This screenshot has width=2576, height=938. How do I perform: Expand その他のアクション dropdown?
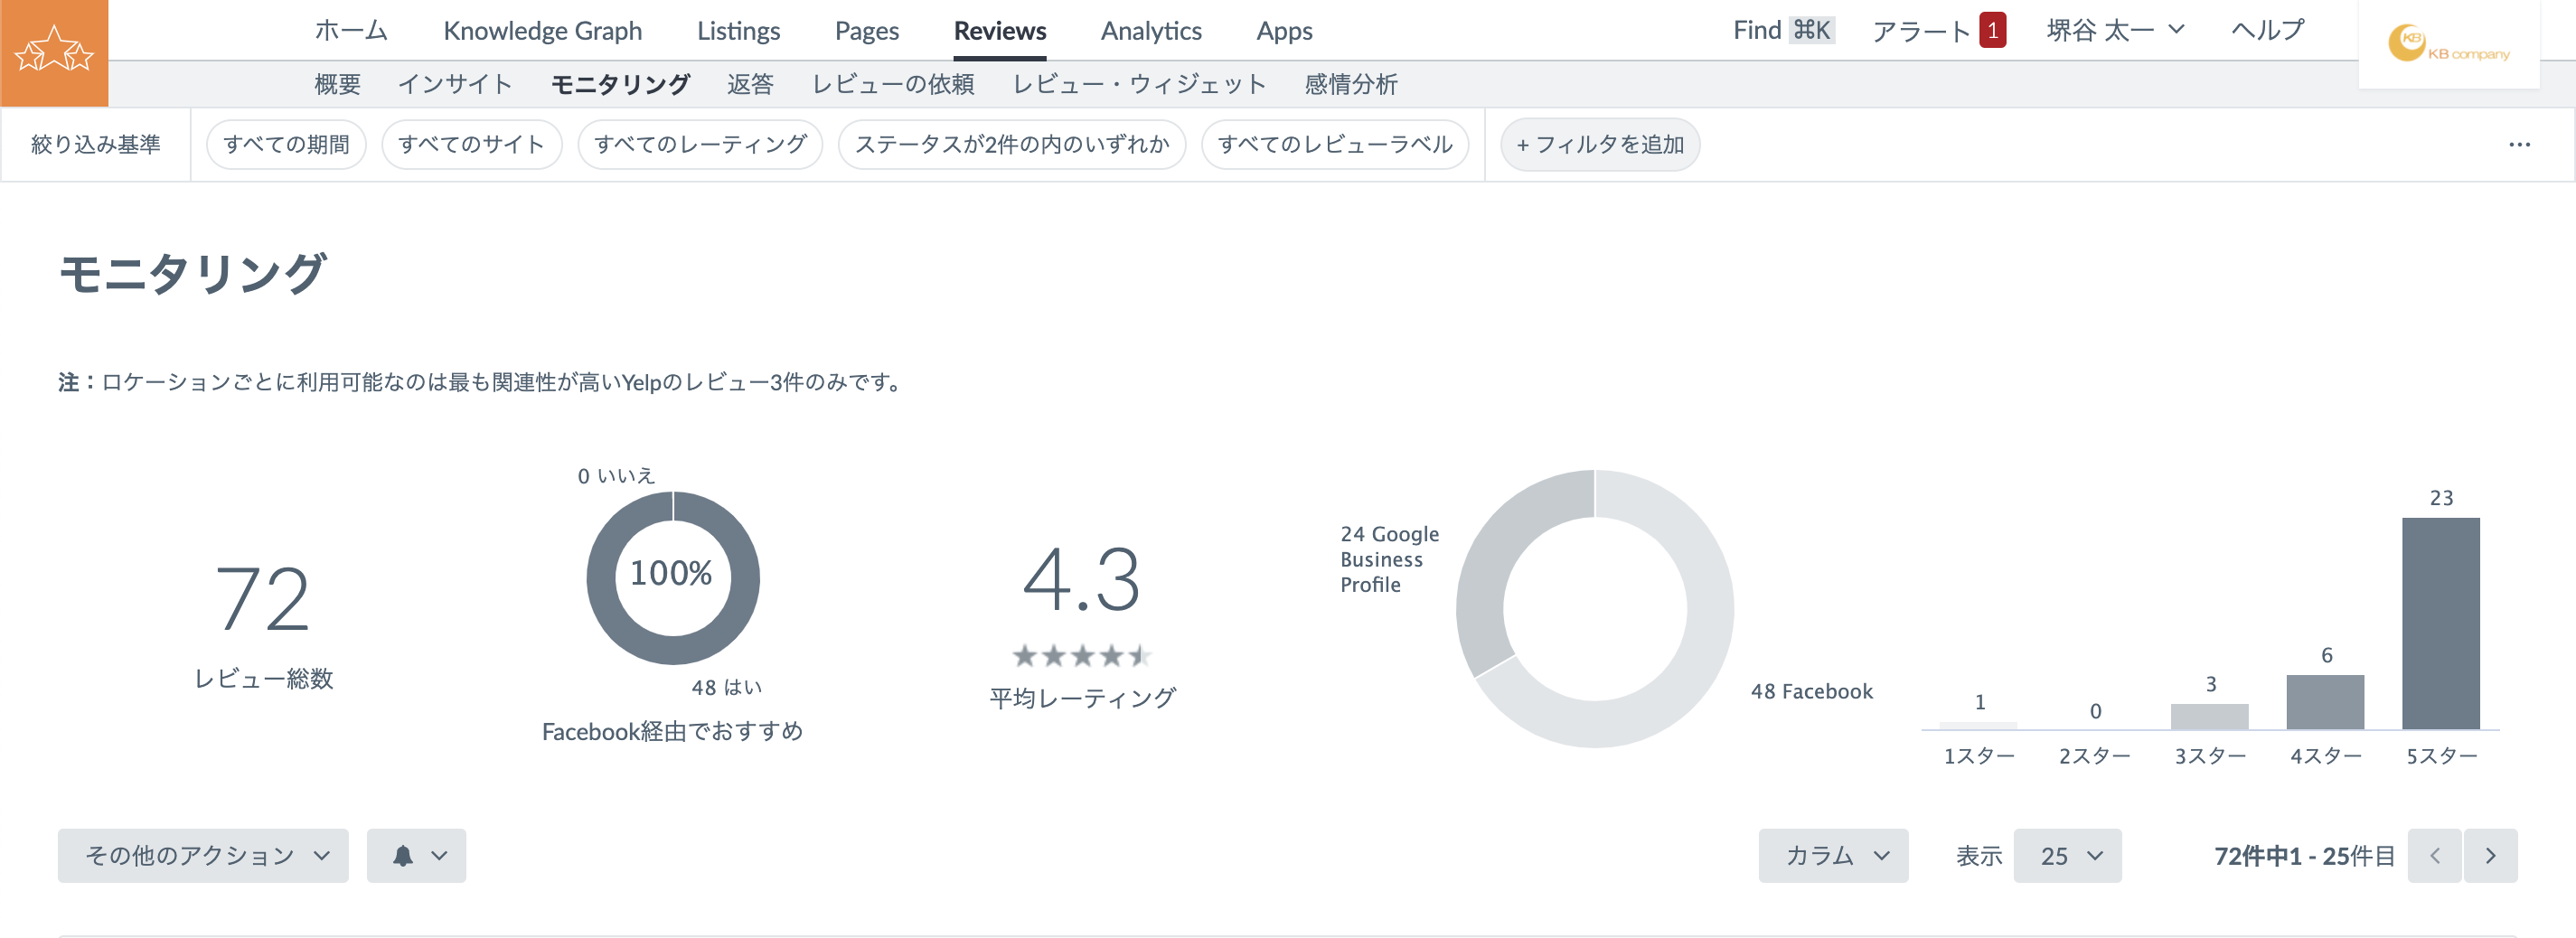click(x=203, y=856)
